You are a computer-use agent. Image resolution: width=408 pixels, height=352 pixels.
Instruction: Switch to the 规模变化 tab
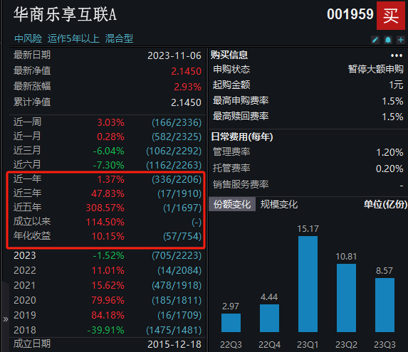pos(279,205)
